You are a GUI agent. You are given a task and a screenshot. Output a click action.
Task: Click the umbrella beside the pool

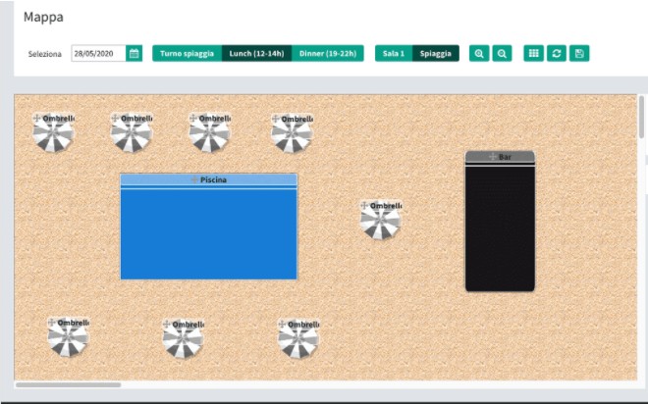[x=380, y=222]
